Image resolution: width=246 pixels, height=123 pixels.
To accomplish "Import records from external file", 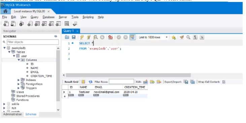I will pyautogui.click(x=192, y=82).
